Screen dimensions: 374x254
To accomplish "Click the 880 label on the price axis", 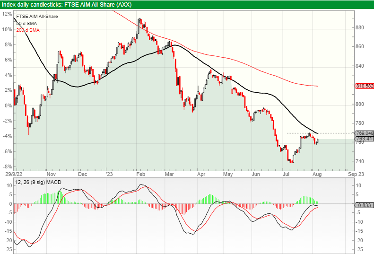I will tap(359, 28).
